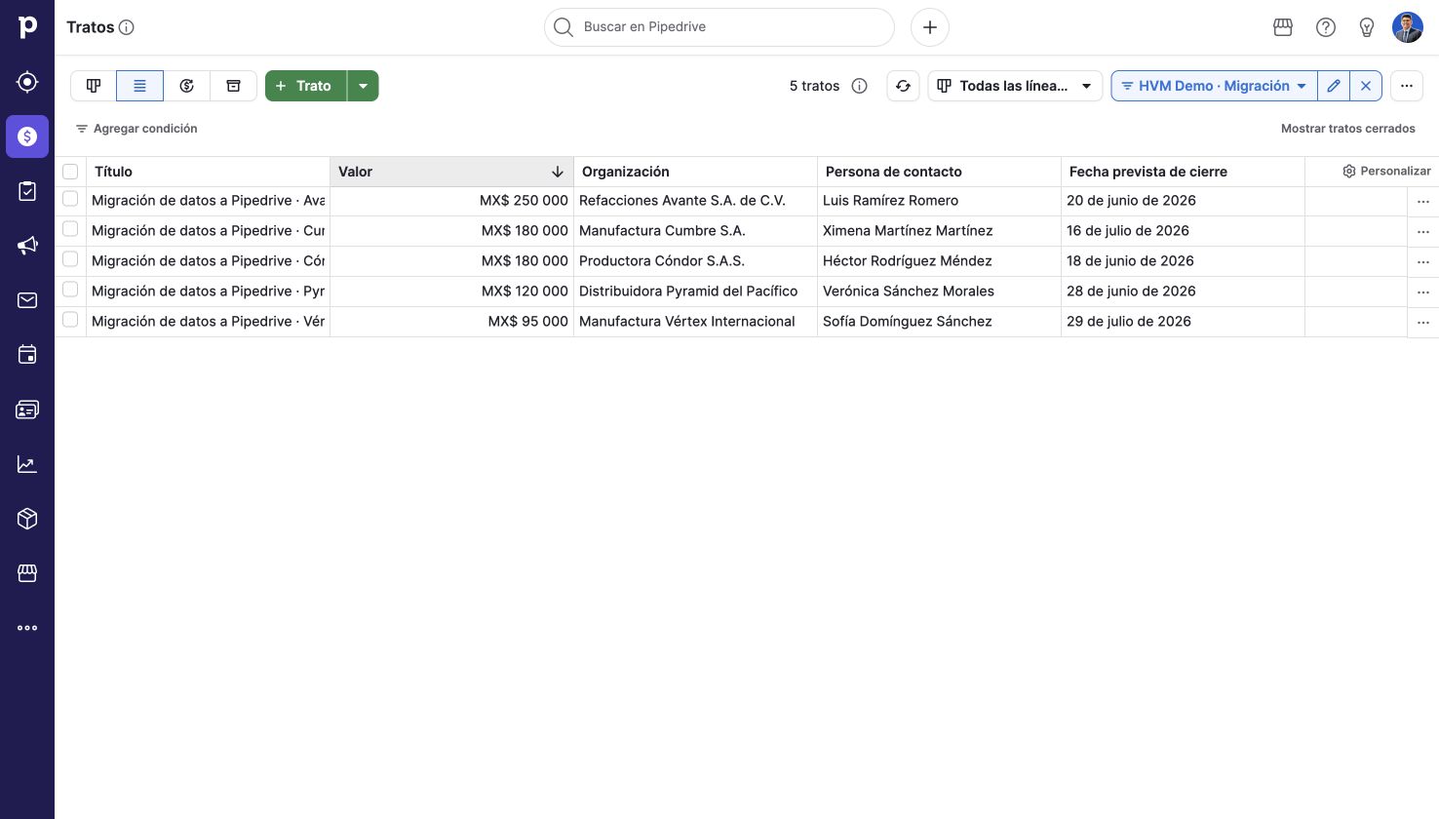
Task: Click date 28 de junio de 2026
Action: pyautogui.click(x=1131, y=292)
